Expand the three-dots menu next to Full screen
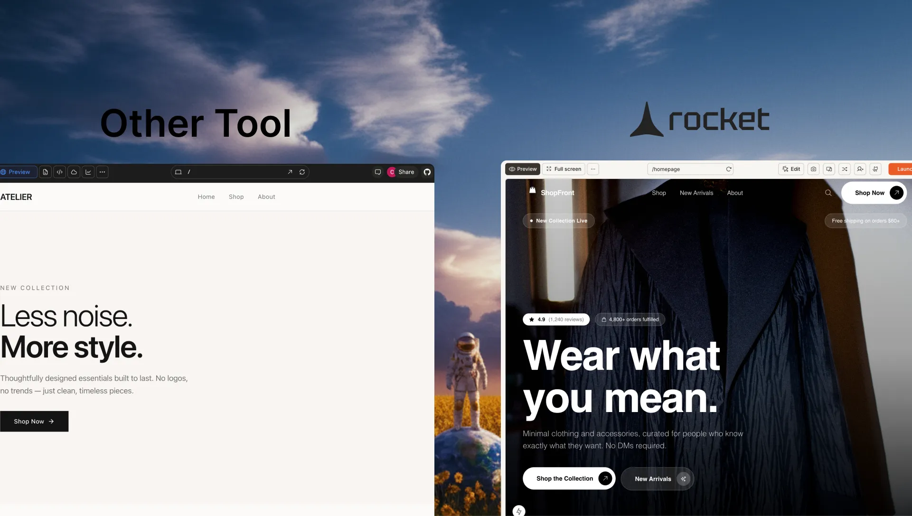The image size is (912, 516). pos(593,169)
